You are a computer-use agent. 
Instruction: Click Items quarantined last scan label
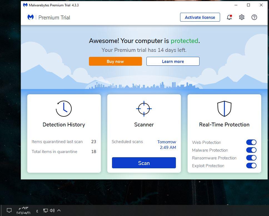[57, 142]
